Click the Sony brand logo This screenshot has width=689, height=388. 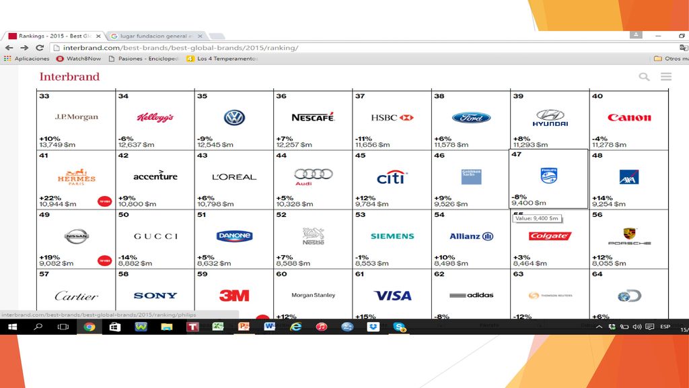(x=155, y=296)
